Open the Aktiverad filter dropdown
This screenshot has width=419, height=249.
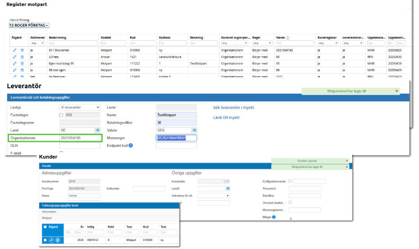(37, 43)
